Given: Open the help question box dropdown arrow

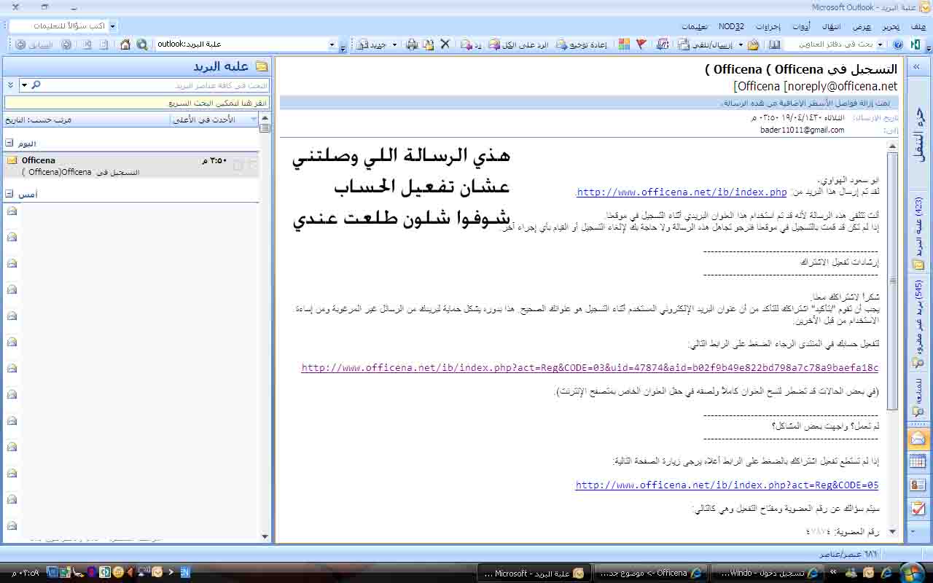Looking at the screenshot, I should tap(112, 26).
